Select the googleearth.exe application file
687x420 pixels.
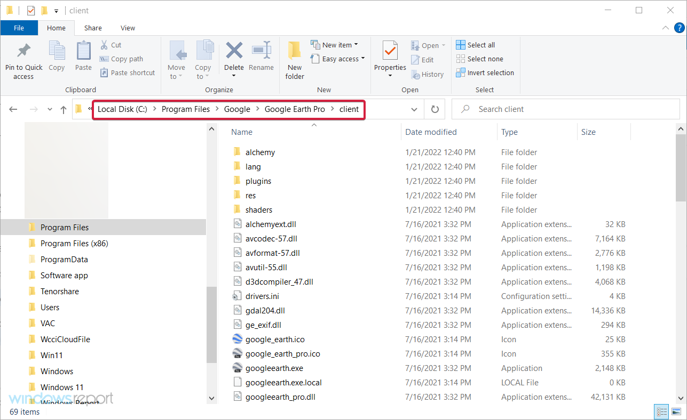274,368
